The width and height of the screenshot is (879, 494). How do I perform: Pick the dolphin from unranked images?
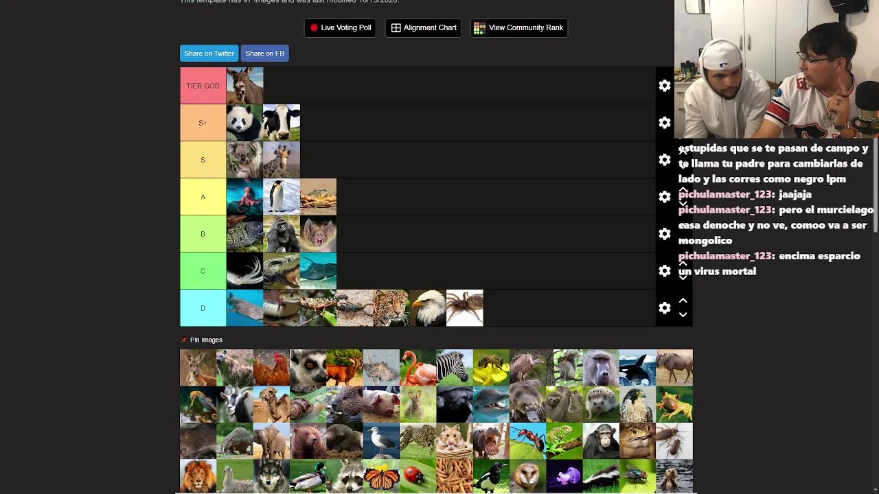pos(491,404)
